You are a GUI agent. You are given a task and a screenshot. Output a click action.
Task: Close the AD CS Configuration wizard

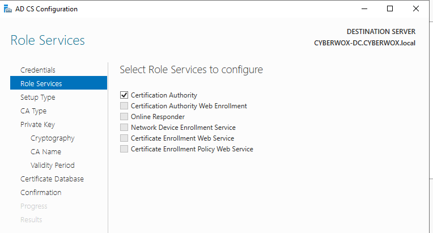click(415, 9)
